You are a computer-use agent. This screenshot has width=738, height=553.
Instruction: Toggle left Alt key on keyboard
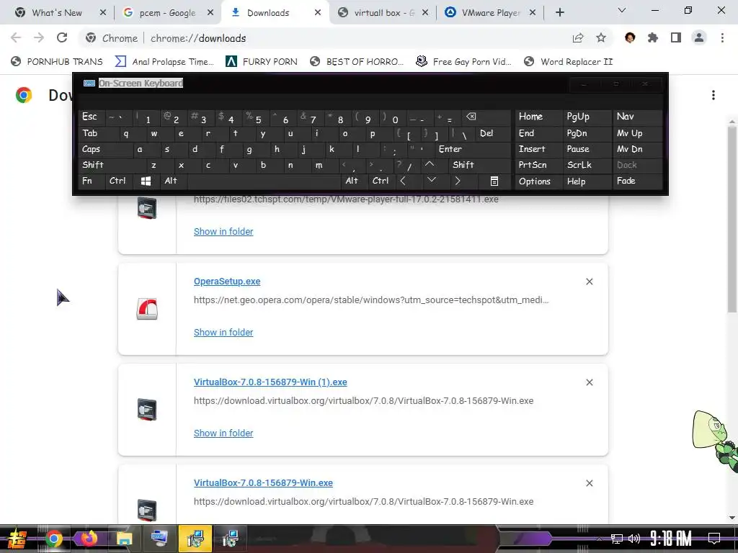click(x=173, y=181)
